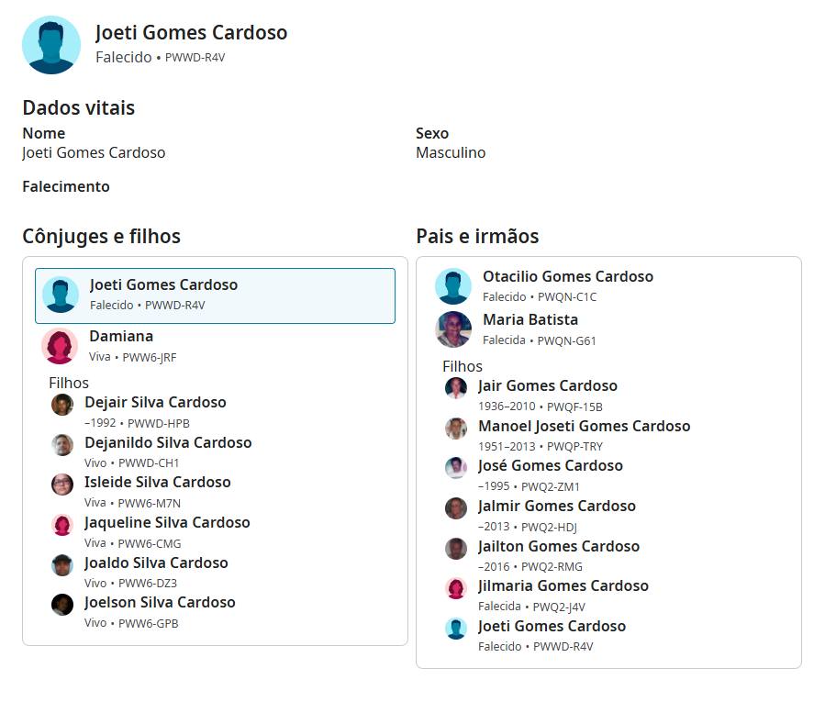Click the Damiana spouse name link
Viewport: 825px width, 713px height.
121,337
